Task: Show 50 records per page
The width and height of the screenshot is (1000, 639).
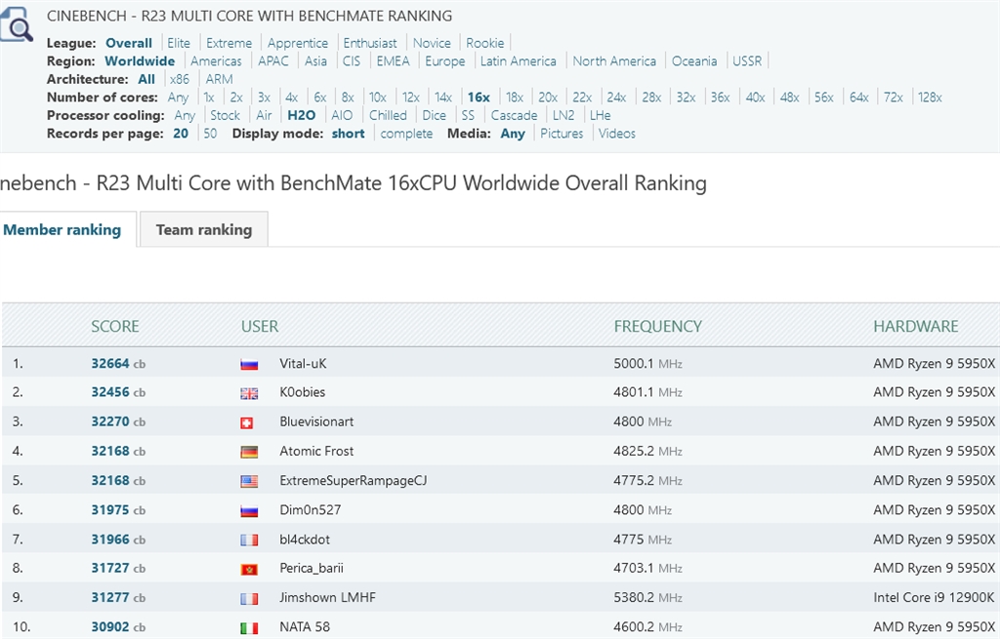Action: click(210, 134)
